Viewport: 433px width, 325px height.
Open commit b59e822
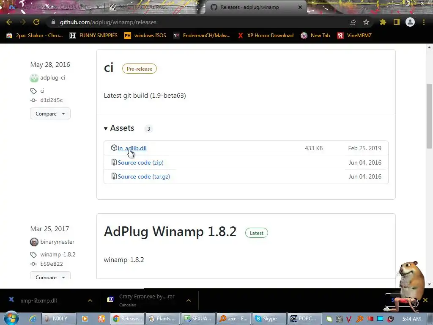point(51,264)
